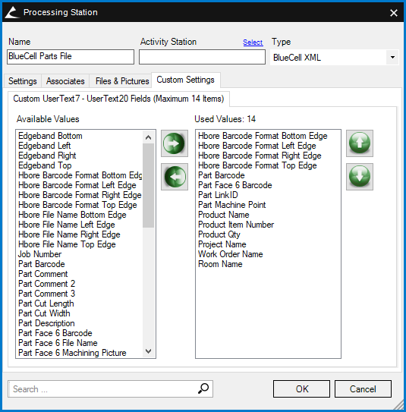This screenshot has height=412, width=406.
Task: Select Product Name in Used Values
Action: [x=224, y=215]
